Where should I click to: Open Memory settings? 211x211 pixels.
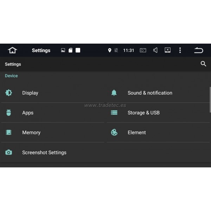pyautogui.click(x=31, y=133)
